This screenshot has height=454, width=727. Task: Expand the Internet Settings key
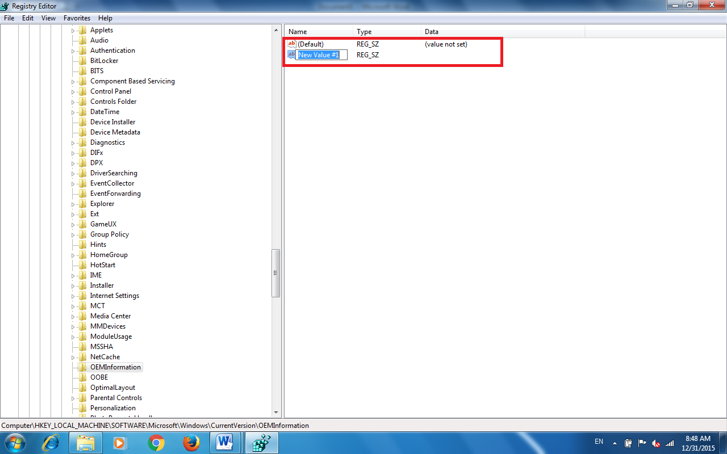pyautogui.click(x=73, y=296)
